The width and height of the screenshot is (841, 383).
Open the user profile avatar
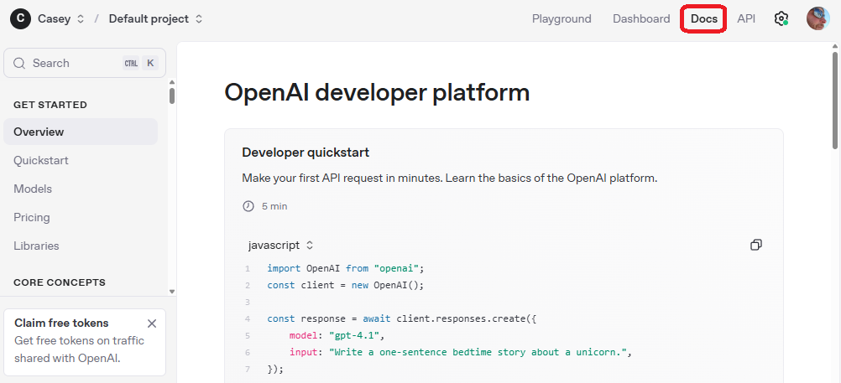click(817, 18)
